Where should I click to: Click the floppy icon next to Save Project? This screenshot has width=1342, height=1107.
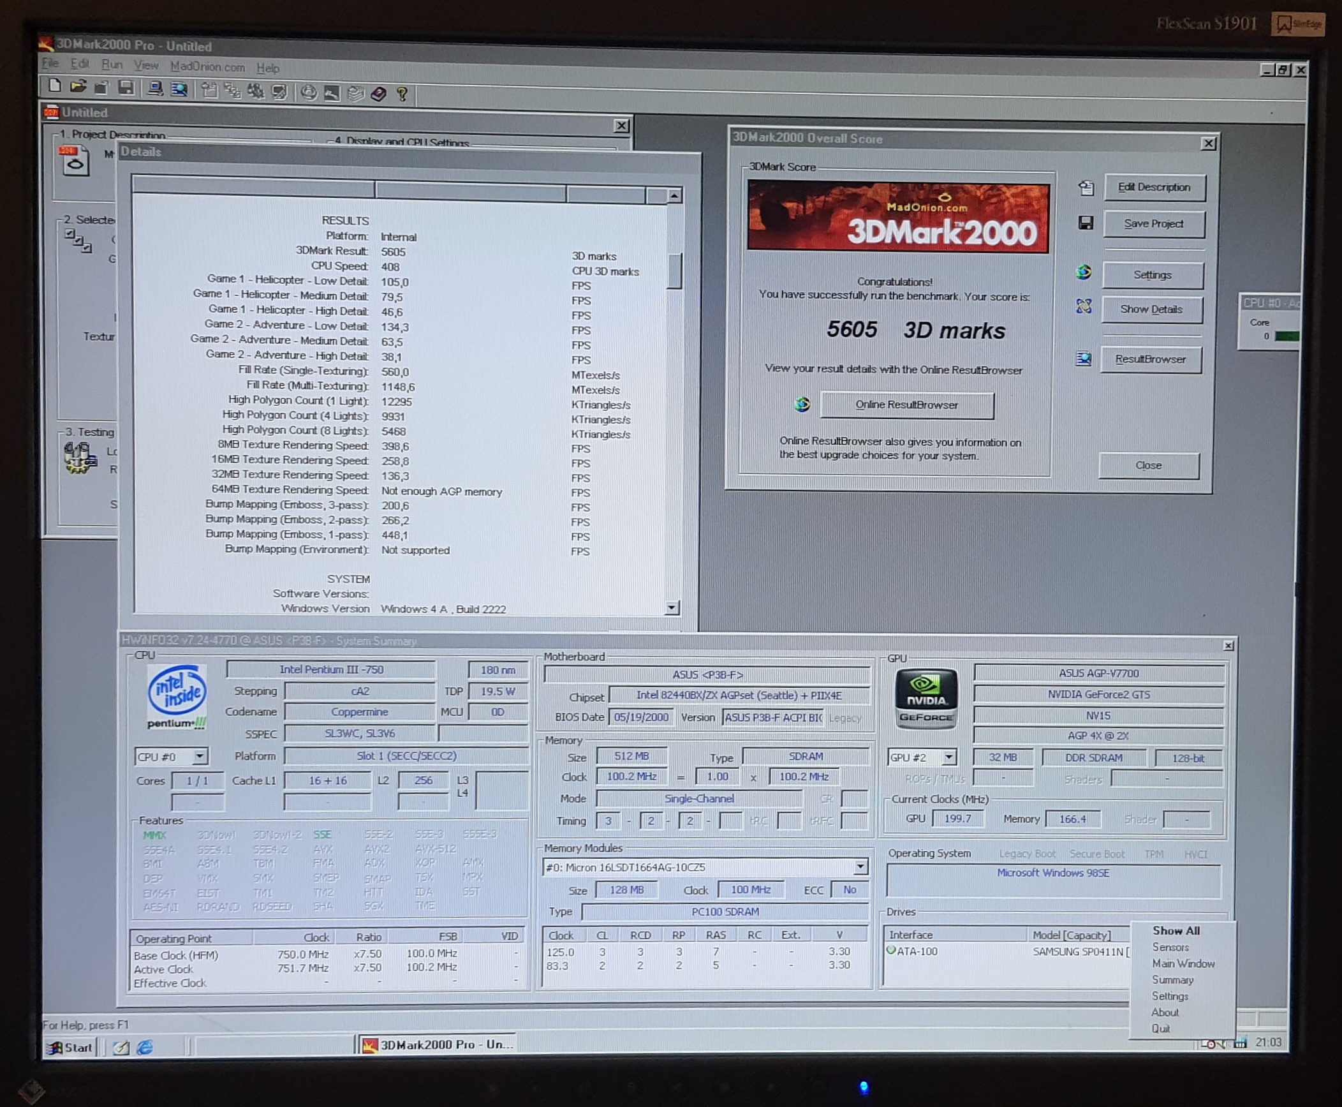click(x=1086, y=223)
